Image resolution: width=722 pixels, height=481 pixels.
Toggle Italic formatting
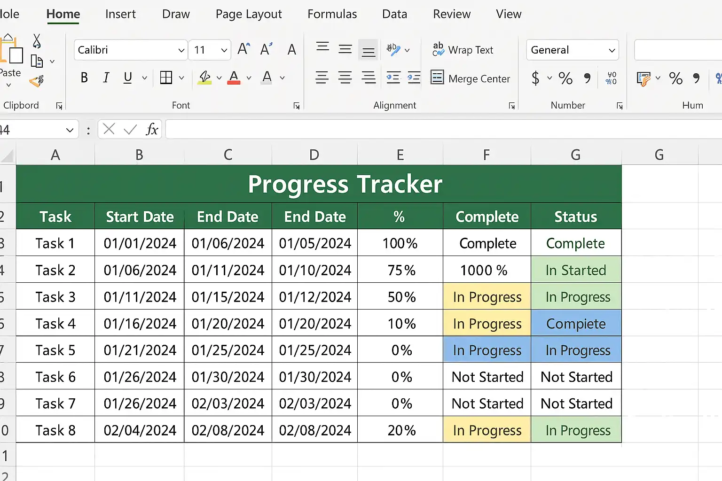point(106,78)
